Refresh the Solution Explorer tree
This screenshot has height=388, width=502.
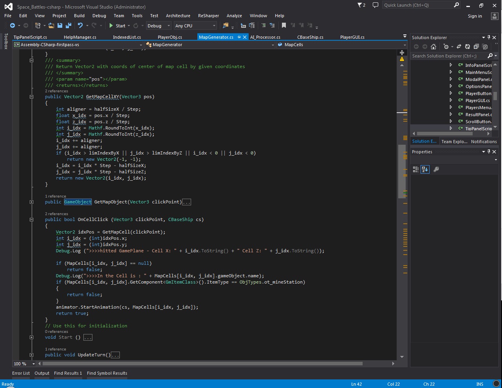pyautogui.click(x=467, y=47)
